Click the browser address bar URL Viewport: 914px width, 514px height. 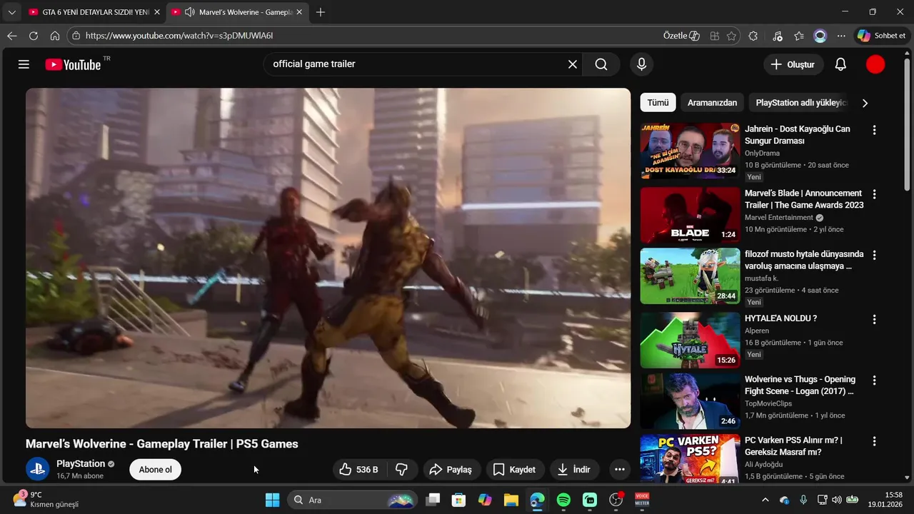[x=179, y=36]
